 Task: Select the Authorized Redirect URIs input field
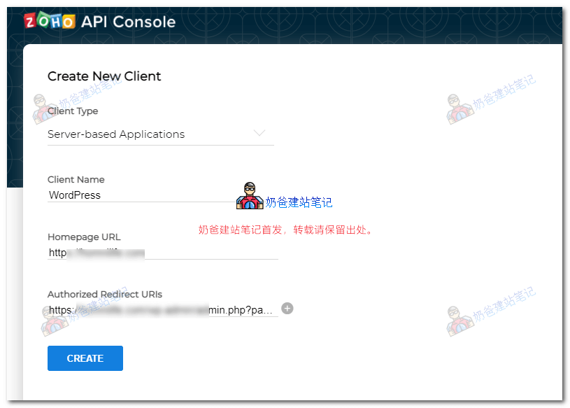tap(161, 309)
